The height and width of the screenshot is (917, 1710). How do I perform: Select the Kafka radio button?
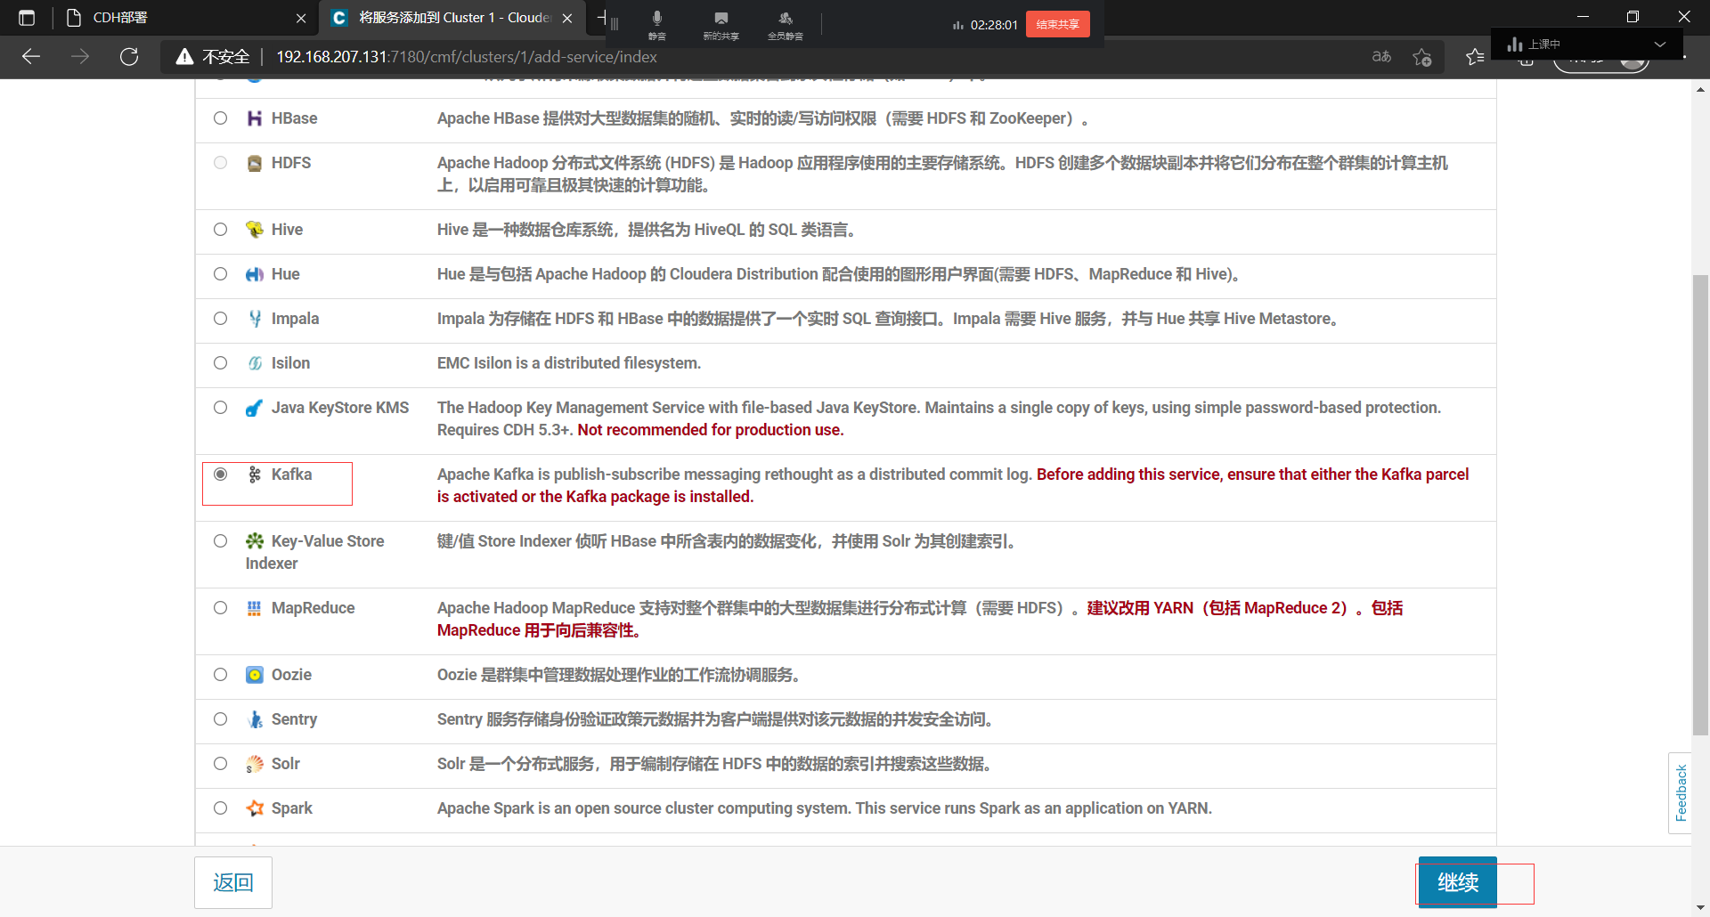(221, 475)
